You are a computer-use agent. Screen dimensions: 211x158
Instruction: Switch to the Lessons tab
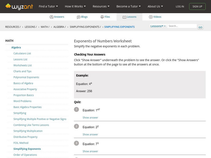point(129,17)
